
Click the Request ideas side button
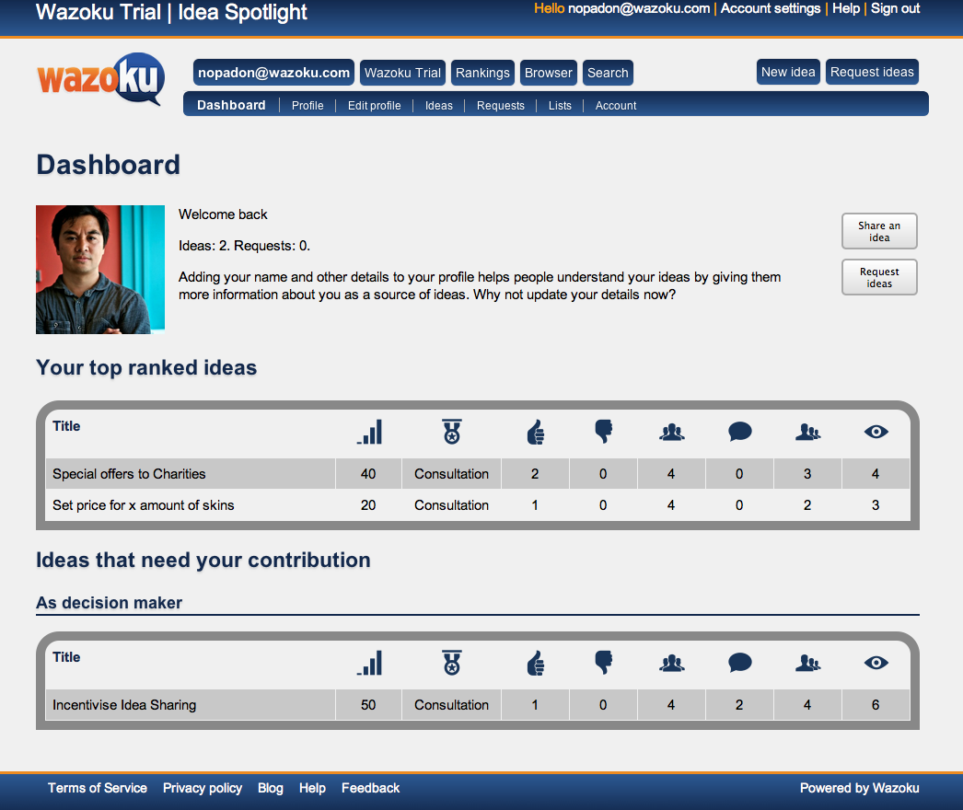879,277
